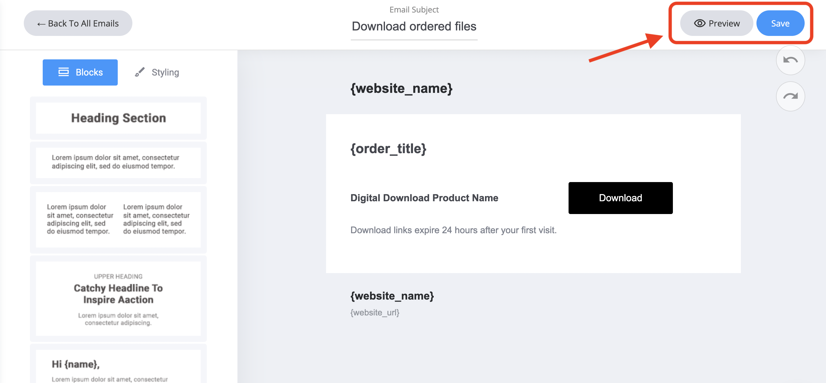Choose the two-column text block
This screenshot has height=383, width=826.
118,219
